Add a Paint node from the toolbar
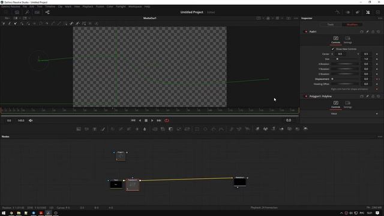This screenshot has width=384, height=216. coord(103,129)
